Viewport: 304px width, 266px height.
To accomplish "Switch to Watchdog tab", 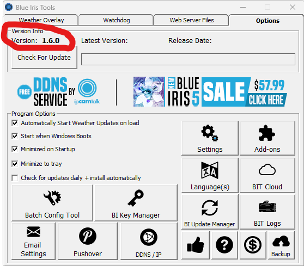I will 117,20.
